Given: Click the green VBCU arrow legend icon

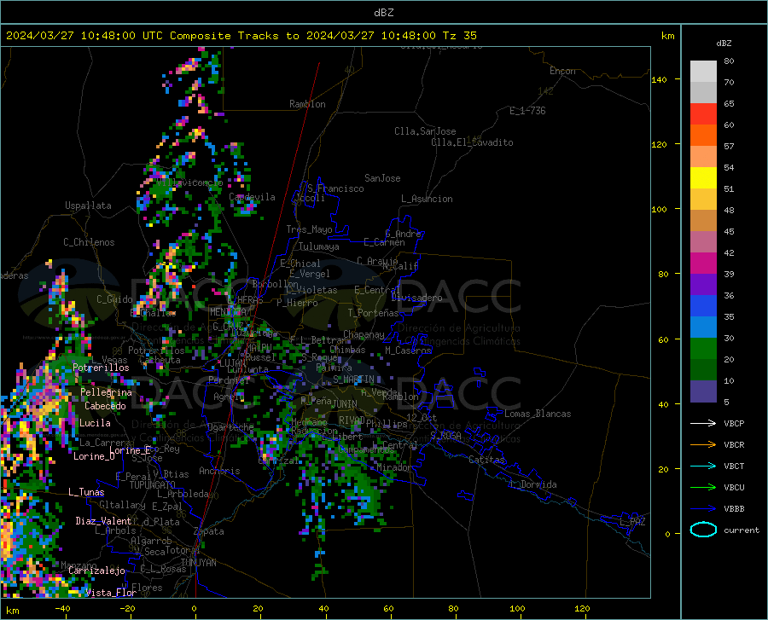Looking at the screenshot, I should point(703,488).
